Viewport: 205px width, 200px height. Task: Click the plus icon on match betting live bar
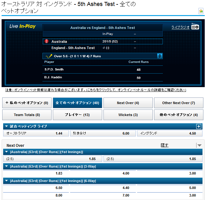(198, 126)
